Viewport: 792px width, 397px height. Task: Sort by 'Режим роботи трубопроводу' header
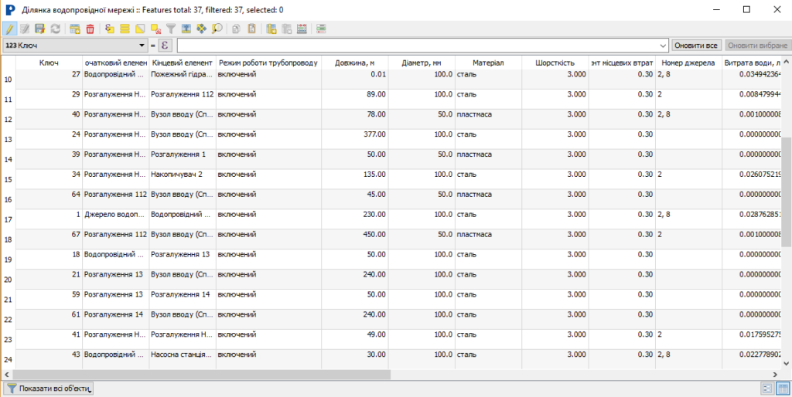[x=268, y=63]
